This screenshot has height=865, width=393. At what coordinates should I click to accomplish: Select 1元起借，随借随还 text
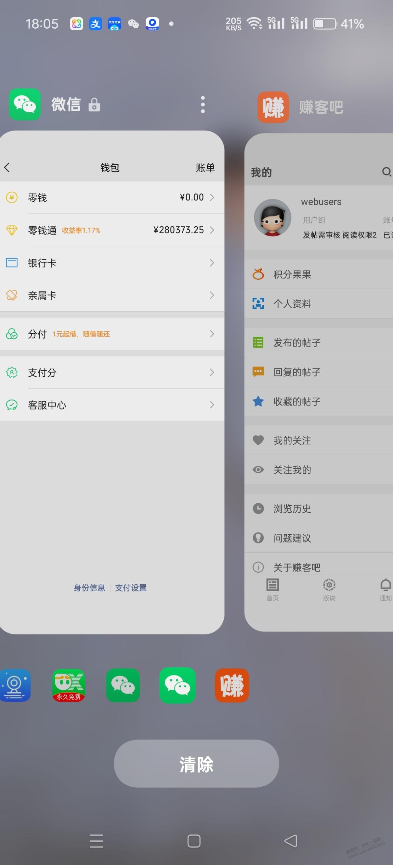pyautogui.click(x=81, y=334)
